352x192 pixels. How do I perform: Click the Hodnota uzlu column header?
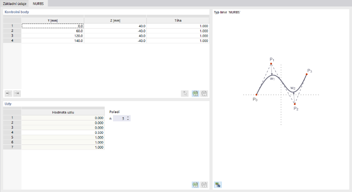(x=63, y=112)
